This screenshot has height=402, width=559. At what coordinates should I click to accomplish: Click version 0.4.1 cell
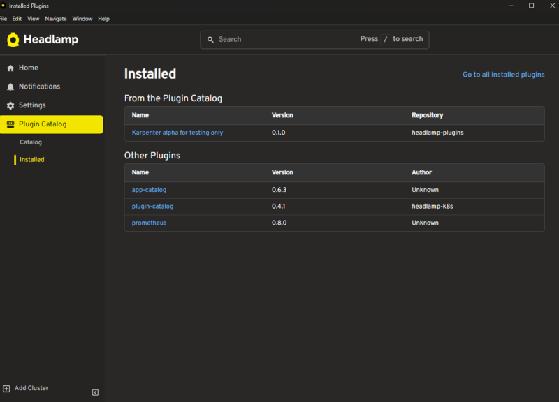[278, 206]
